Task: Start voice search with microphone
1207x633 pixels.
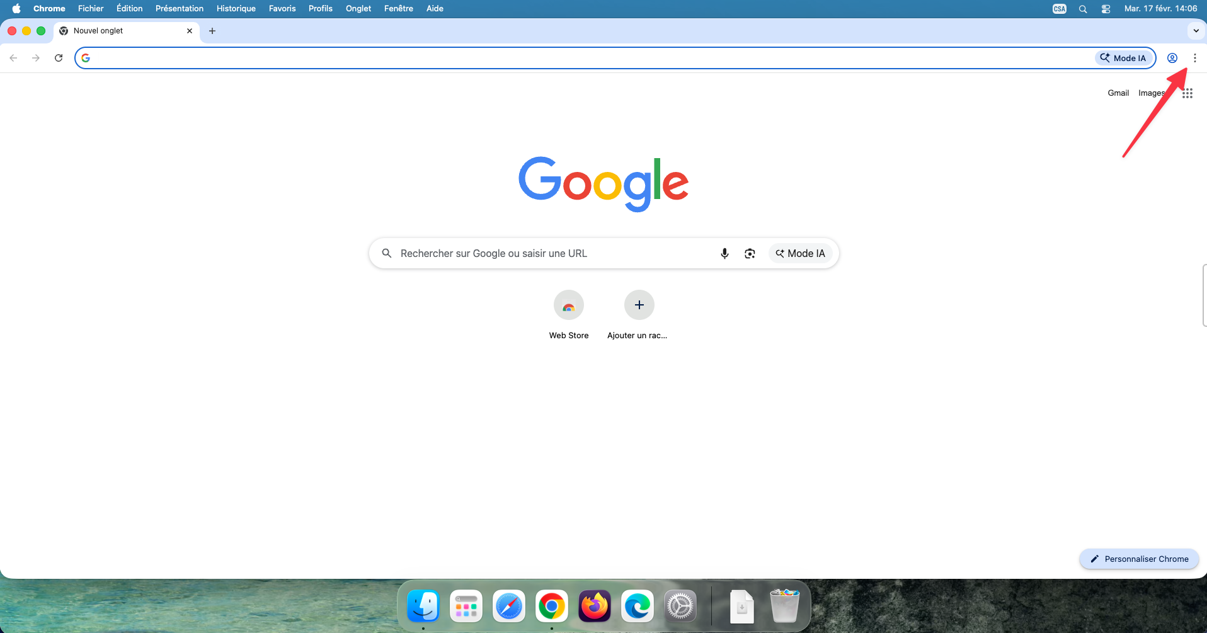Action: click(724, 253)
